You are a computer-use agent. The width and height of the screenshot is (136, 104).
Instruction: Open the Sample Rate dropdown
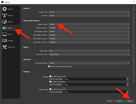click(89, 12)
